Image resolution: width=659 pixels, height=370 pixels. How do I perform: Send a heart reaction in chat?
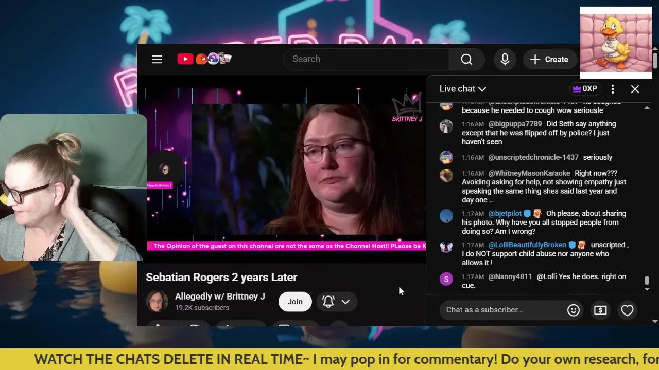627,310
